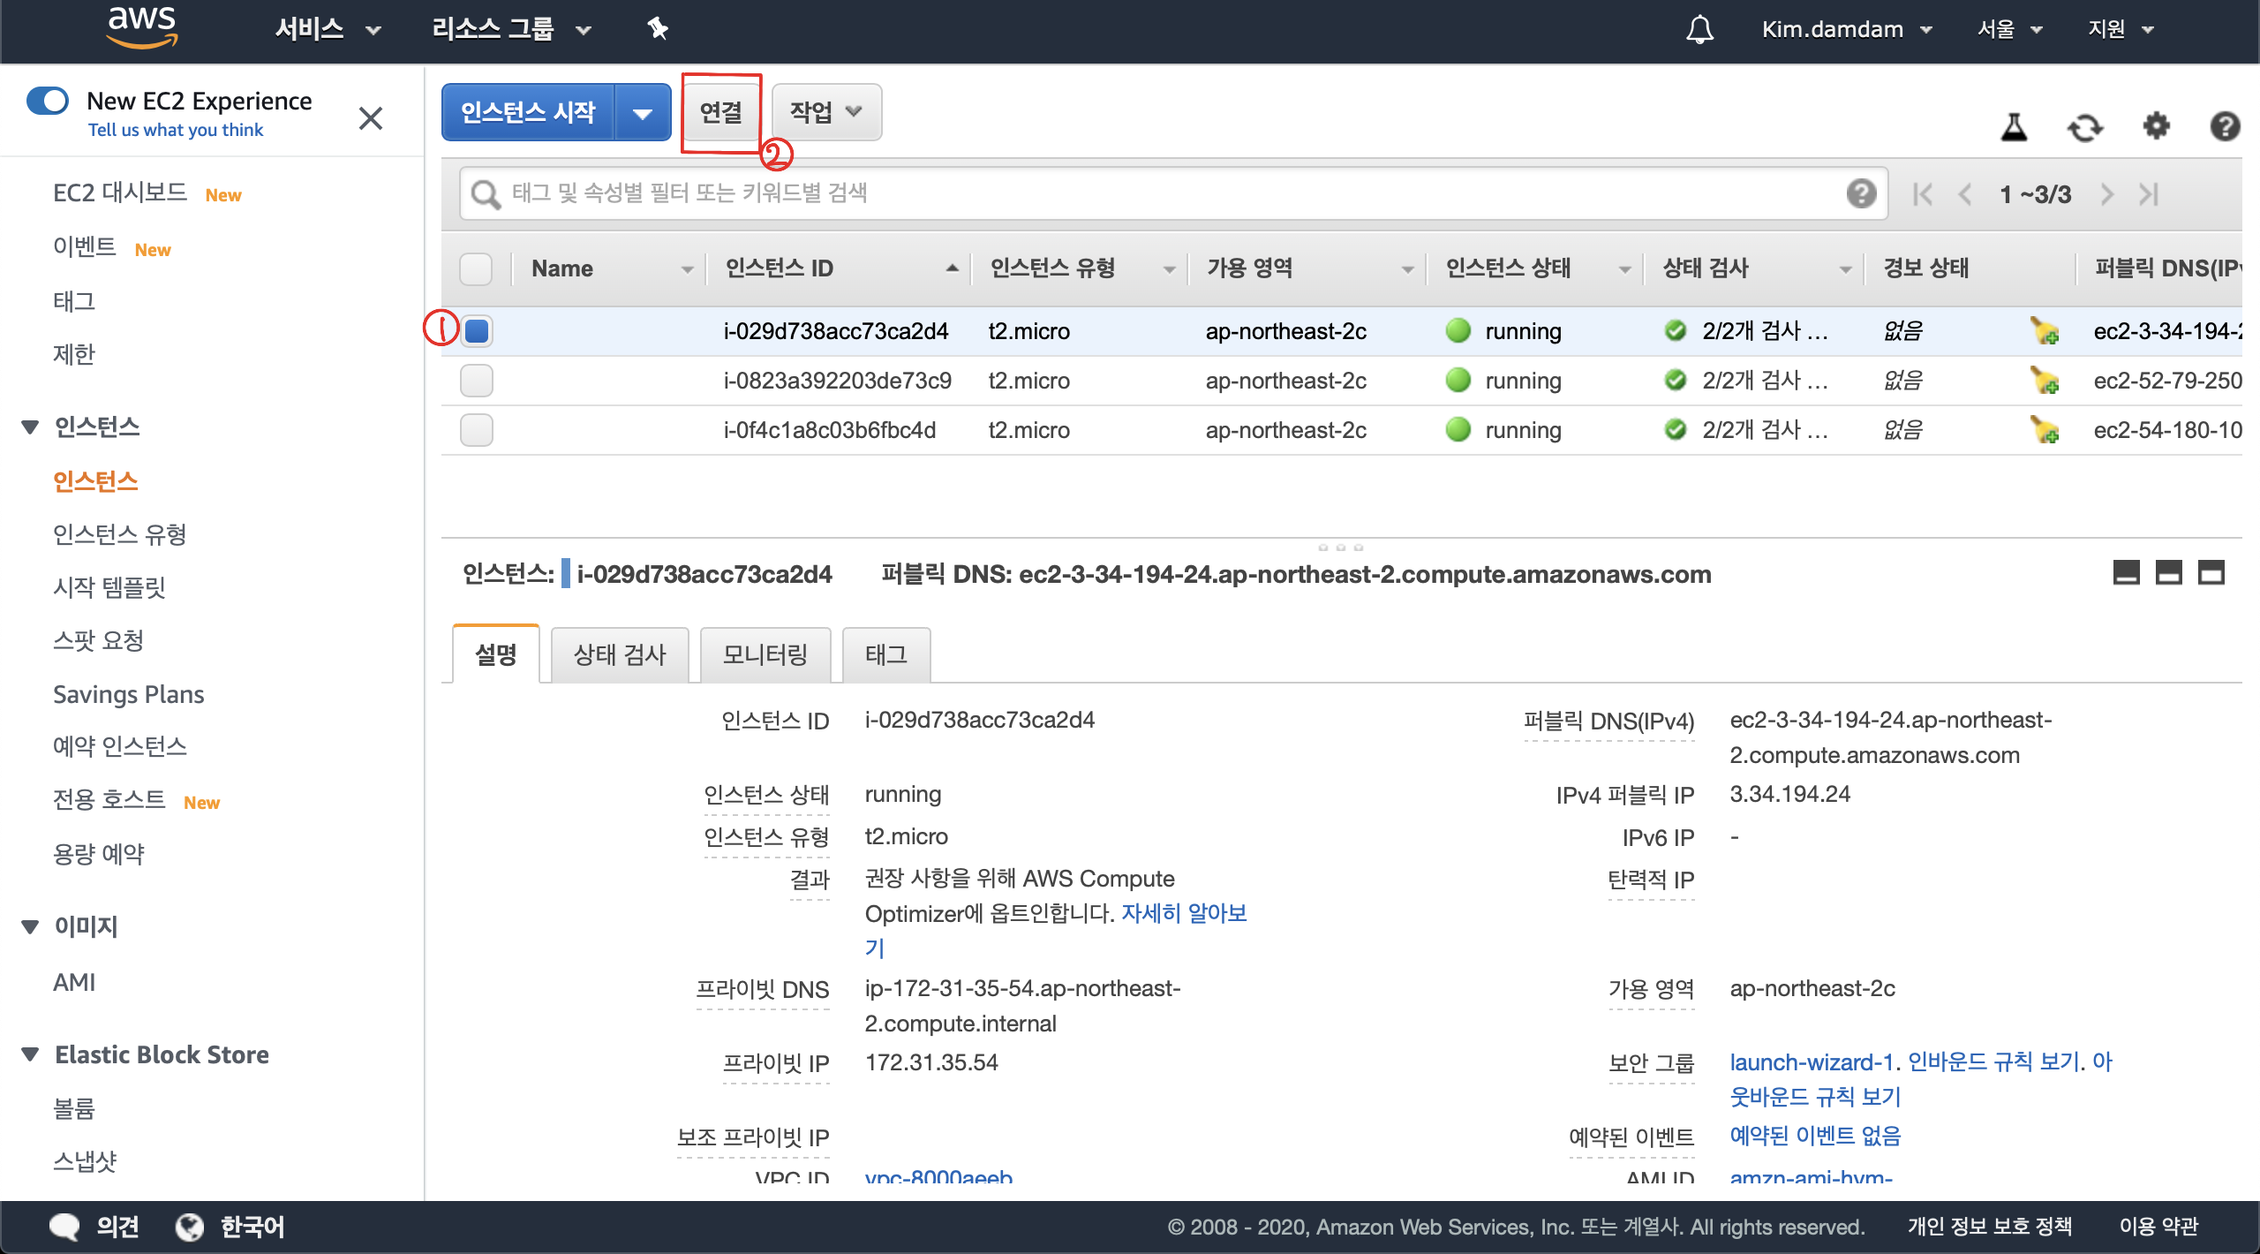Screen dimensions: 2260x1254
Task: Click the pin shortcut icon in header
Action: coord(658,29)
